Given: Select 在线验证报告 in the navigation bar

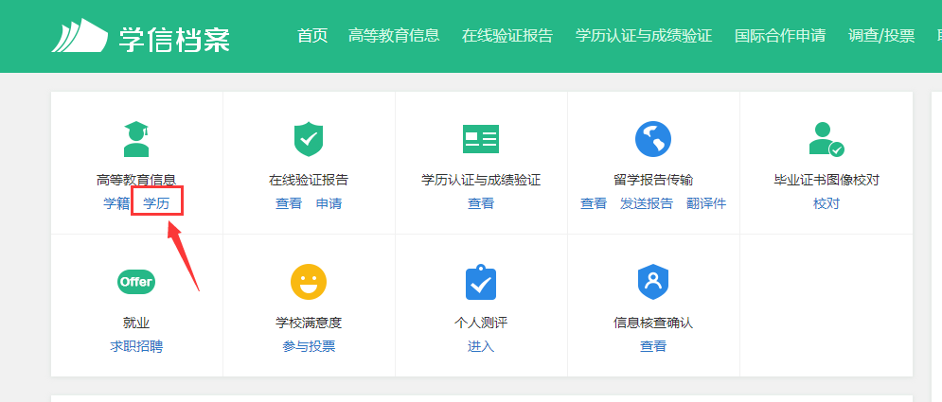Looking at the screenshot, I should [x=507, y=36].
